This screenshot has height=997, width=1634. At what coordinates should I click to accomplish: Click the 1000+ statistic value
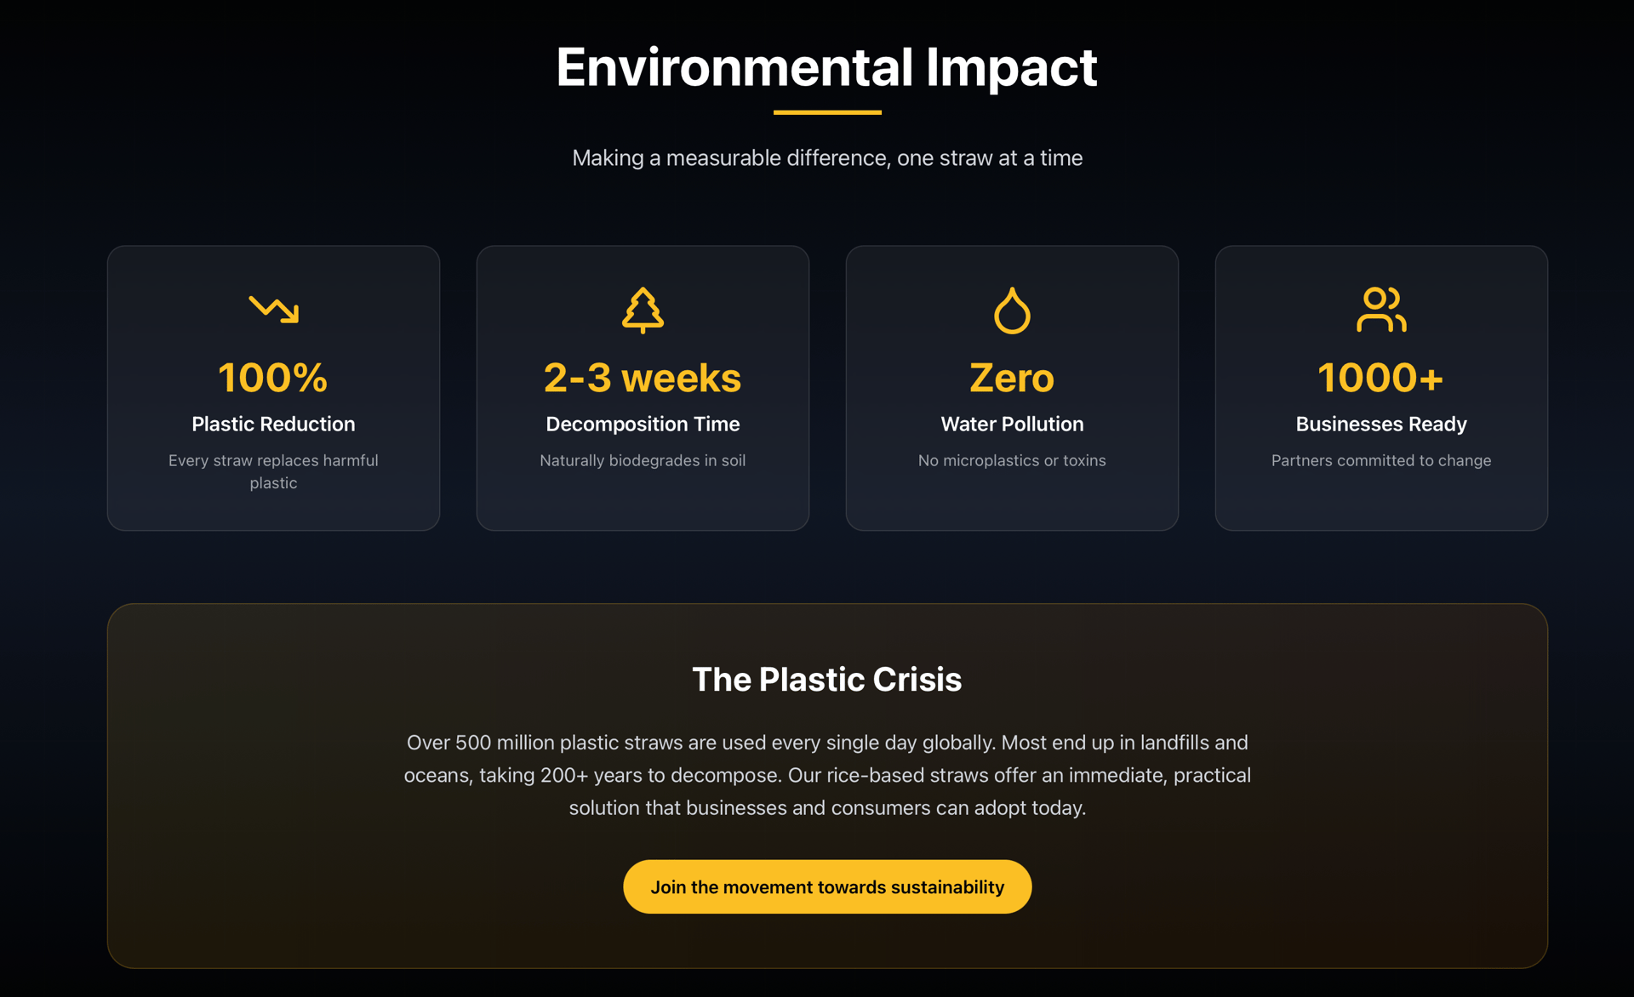[x=1380, y=378]
